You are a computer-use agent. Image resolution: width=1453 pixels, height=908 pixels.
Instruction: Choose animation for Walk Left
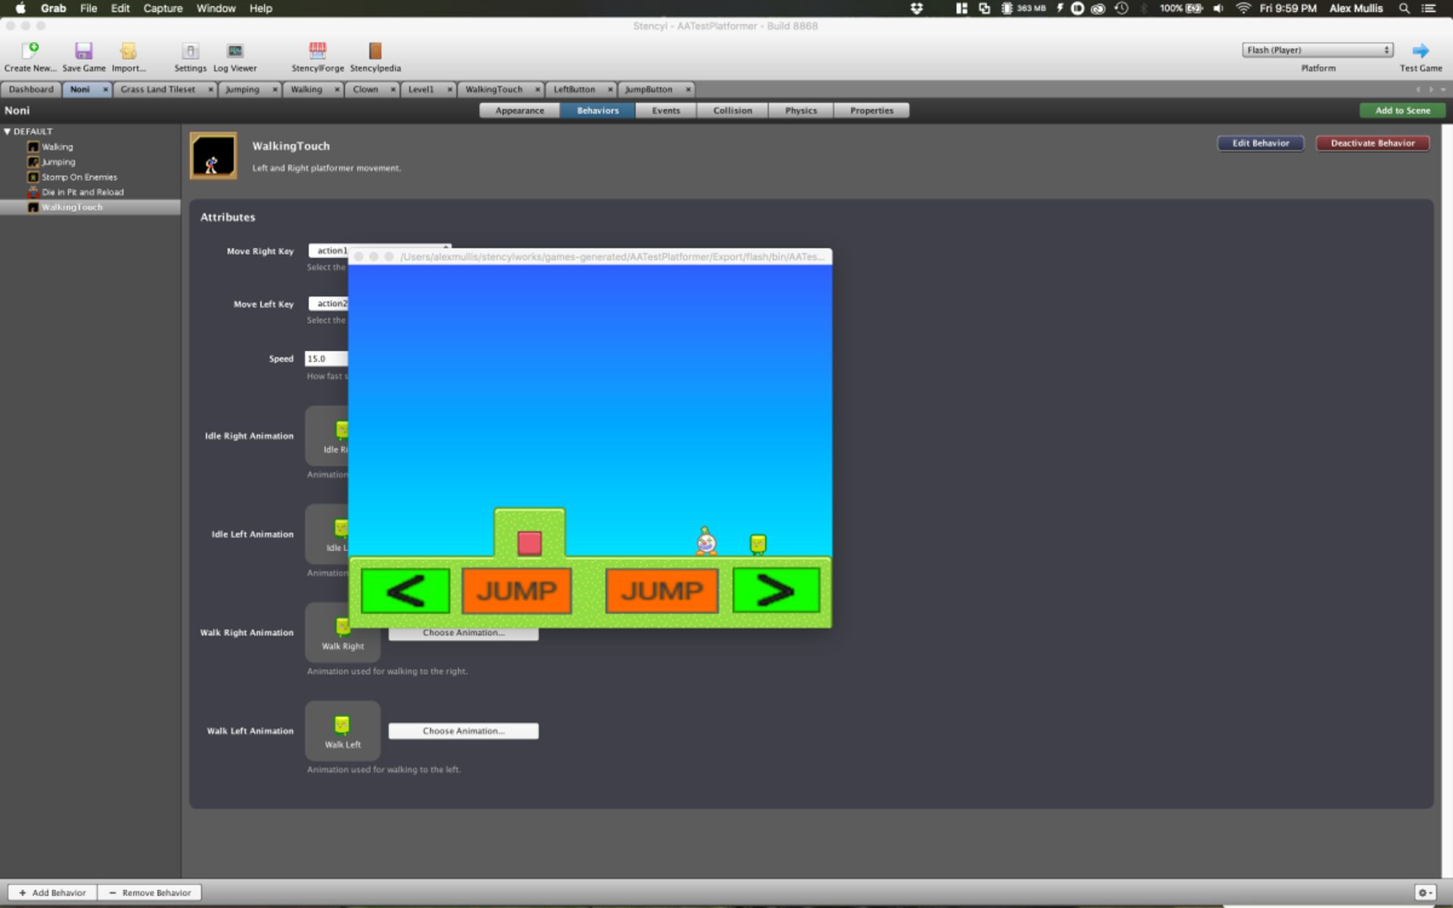click(463, 731)
